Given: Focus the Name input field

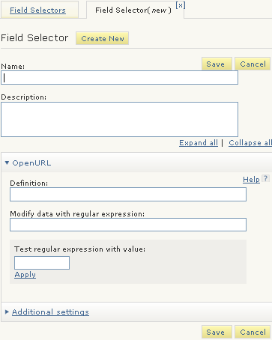Looking at the screenshot, I should (x=119, y=78).
